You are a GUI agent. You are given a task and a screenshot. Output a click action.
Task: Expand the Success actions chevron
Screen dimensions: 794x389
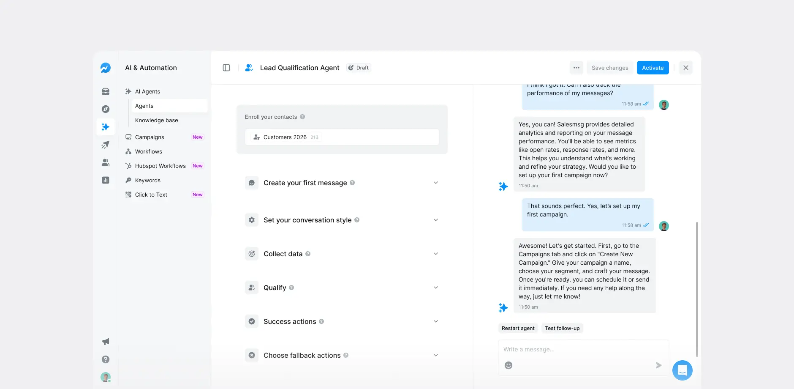(436, 321)
